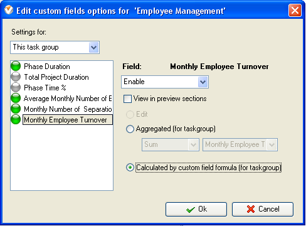Choose Calculated by custom field formula option
Screen dimensions: 306x226
pos(130,168)
